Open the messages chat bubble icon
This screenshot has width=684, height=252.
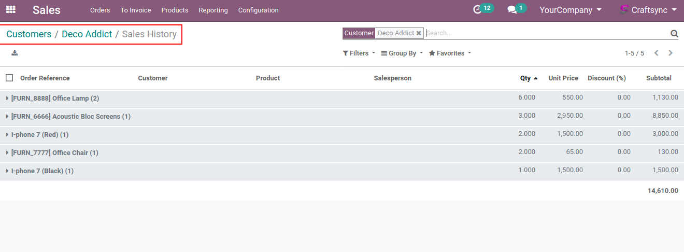pos(512,10)
